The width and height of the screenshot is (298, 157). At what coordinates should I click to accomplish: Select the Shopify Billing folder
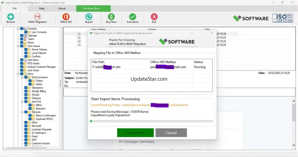click(39, 91)
